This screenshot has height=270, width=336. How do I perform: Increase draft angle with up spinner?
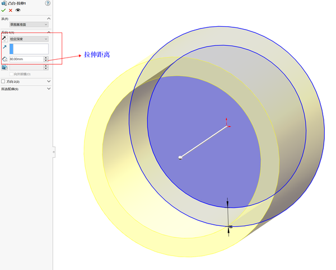pyautogui.click(x=46, y=66)
